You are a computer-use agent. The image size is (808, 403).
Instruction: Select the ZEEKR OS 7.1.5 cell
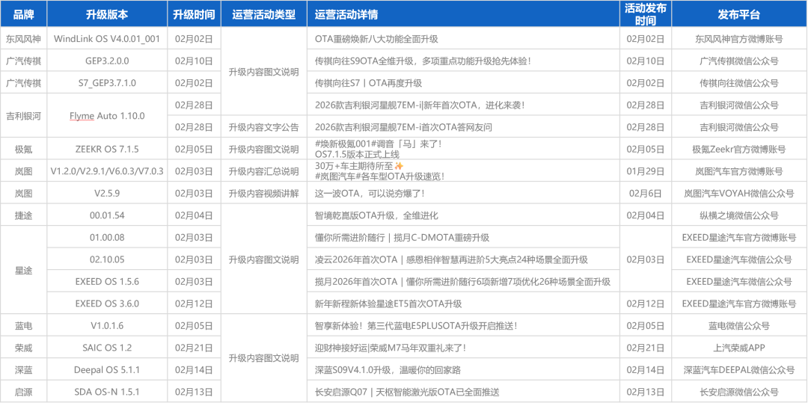coord(107,150)
